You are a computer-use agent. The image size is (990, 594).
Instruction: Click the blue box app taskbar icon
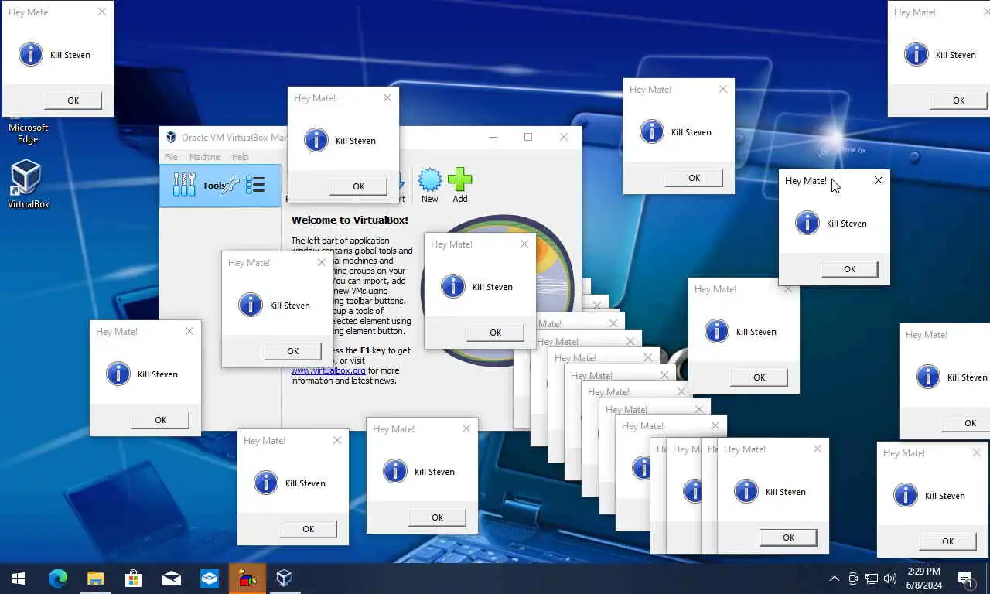coord(209,578)
